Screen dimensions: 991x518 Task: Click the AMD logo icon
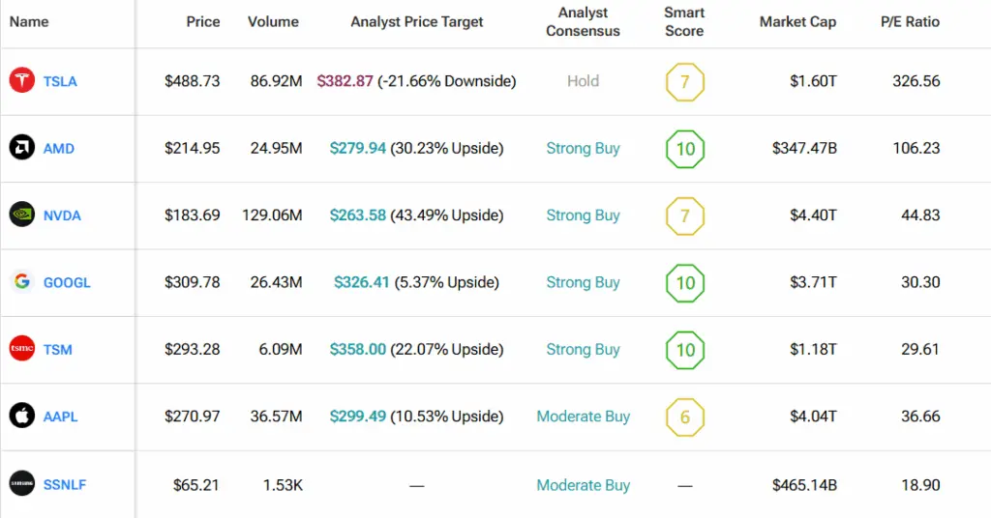tap(22, 148)
